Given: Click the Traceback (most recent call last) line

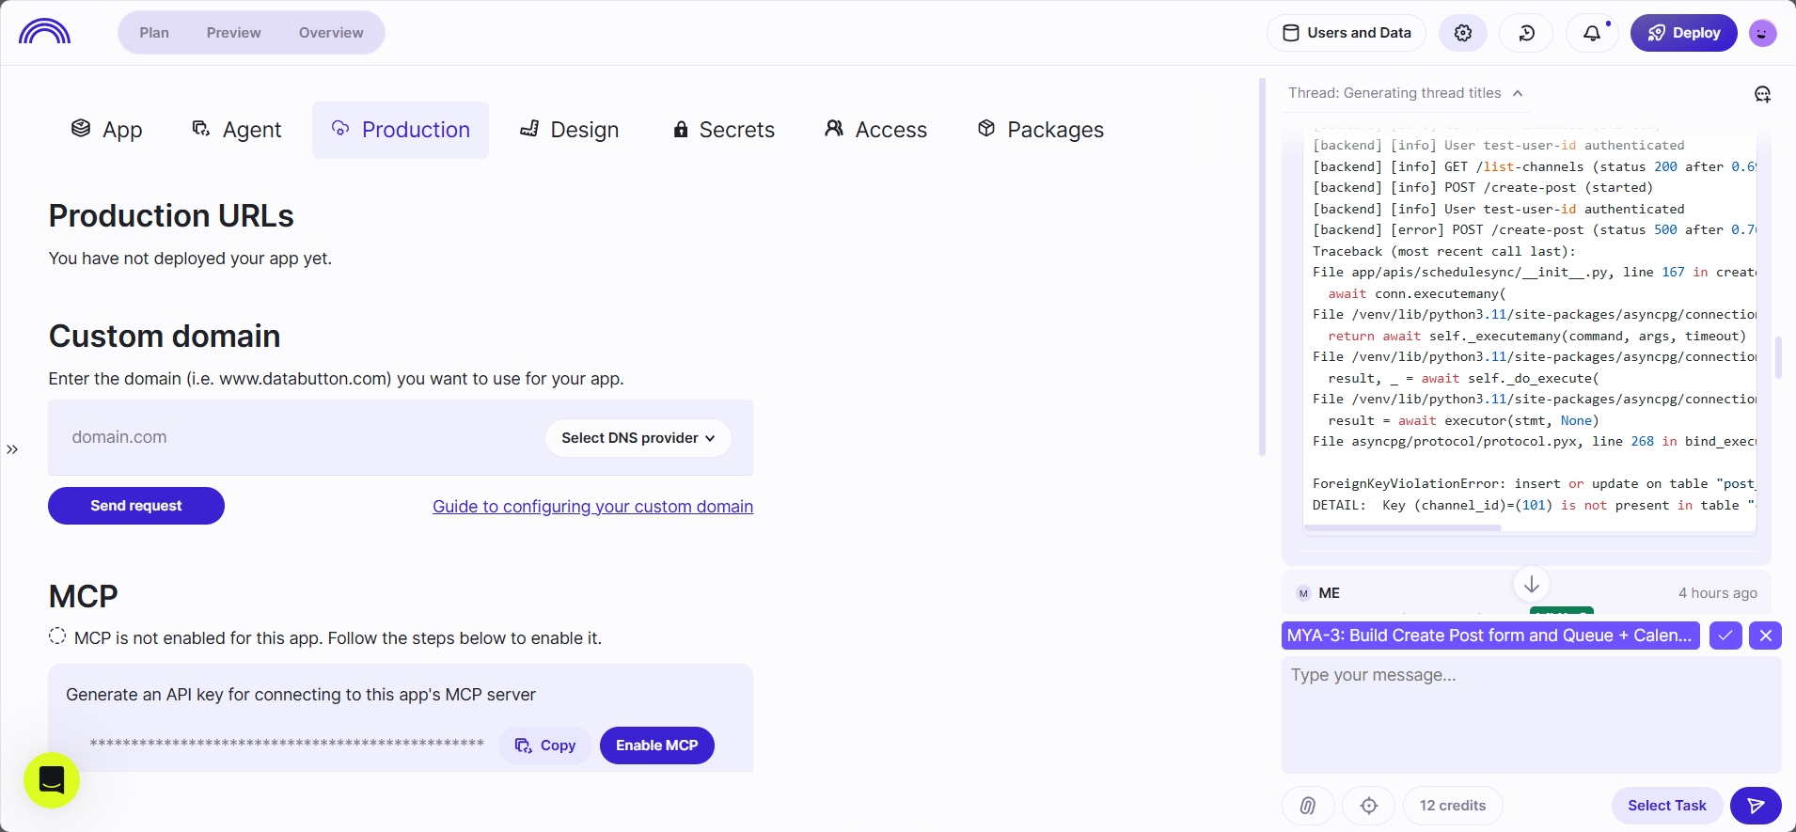Looking at the screenshot, I should 1444,251.
